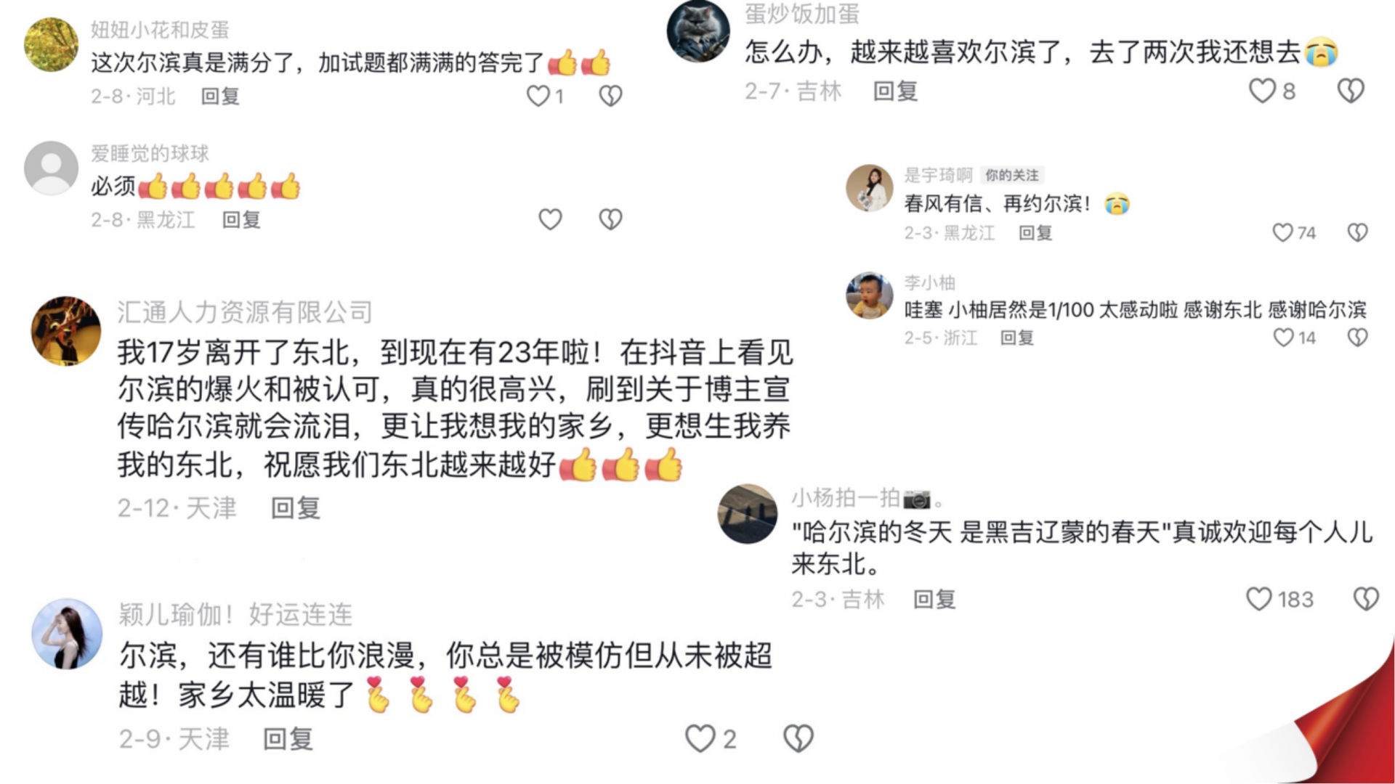Like 李小柚's comment with 14 likes
The width and height of the screenshot is (1395, 784).
(x=1284, y=338)
